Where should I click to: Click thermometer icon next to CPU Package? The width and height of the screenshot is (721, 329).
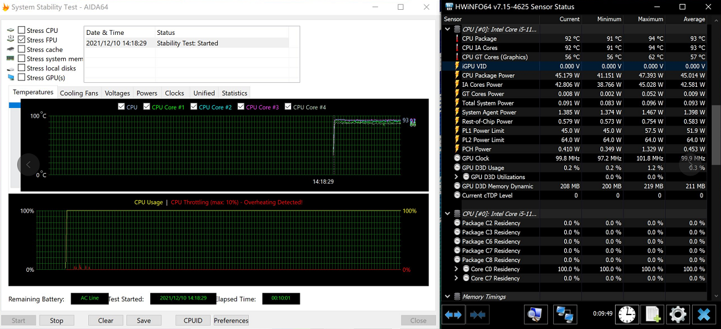[457, 39]
